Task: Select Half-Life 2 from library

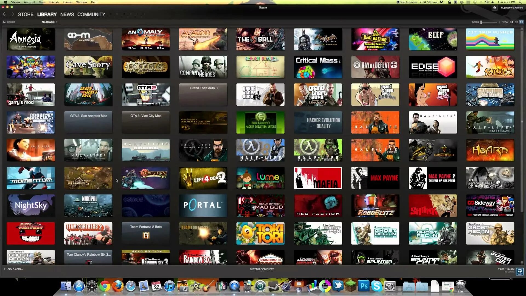Action: pos(432,122)
